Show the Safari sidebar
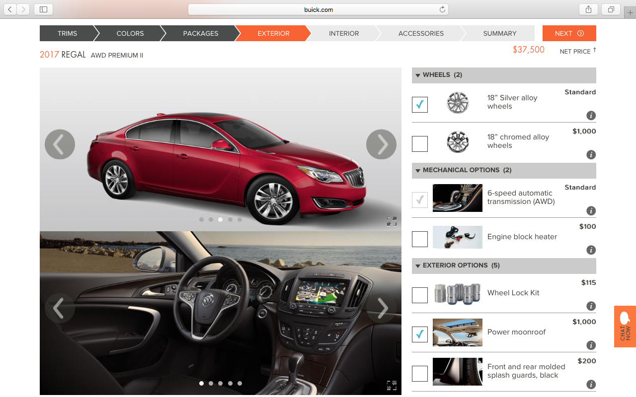Screen dimensions: 636x397 pyautogui.click(x=43, y=9)
